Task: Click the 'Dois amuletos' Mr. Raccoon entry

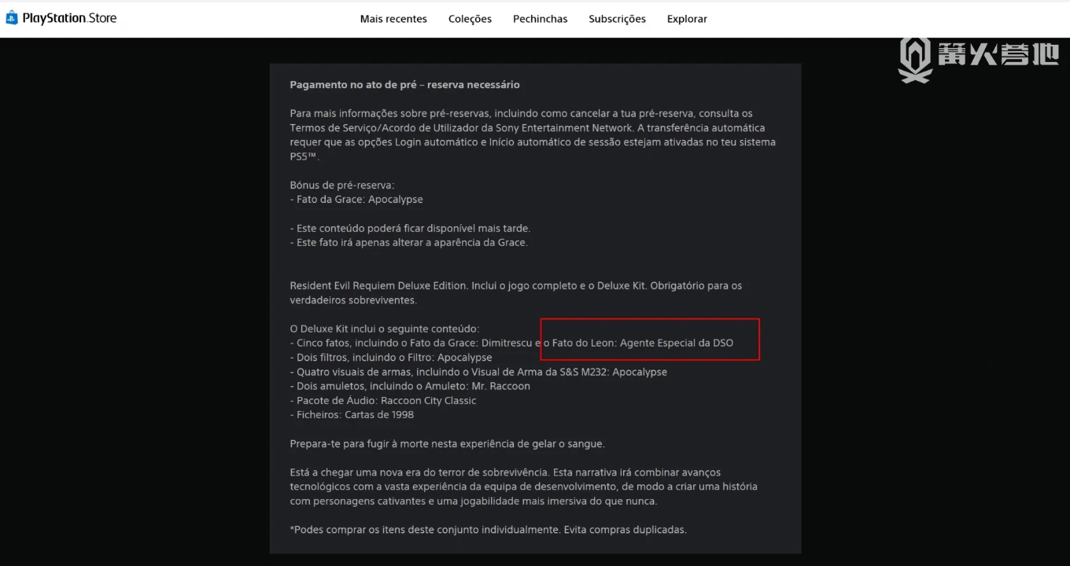Action: click(410, 386)
